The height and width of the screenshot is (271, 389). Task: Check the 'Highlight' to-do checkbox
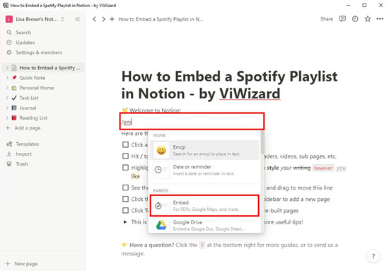pos(125,168)
